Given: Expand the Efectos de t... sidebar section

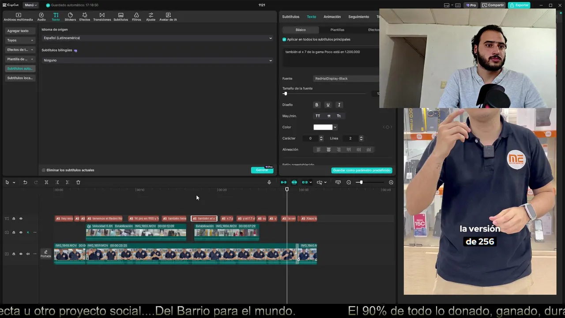Looking at the screenshot, I should [19, 49].
